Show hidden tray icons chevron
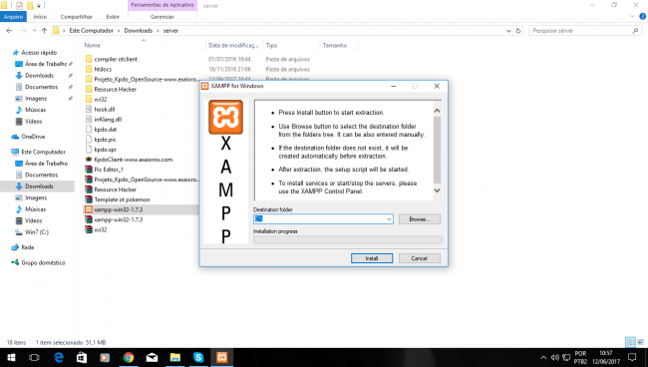 tap(543, 357)
